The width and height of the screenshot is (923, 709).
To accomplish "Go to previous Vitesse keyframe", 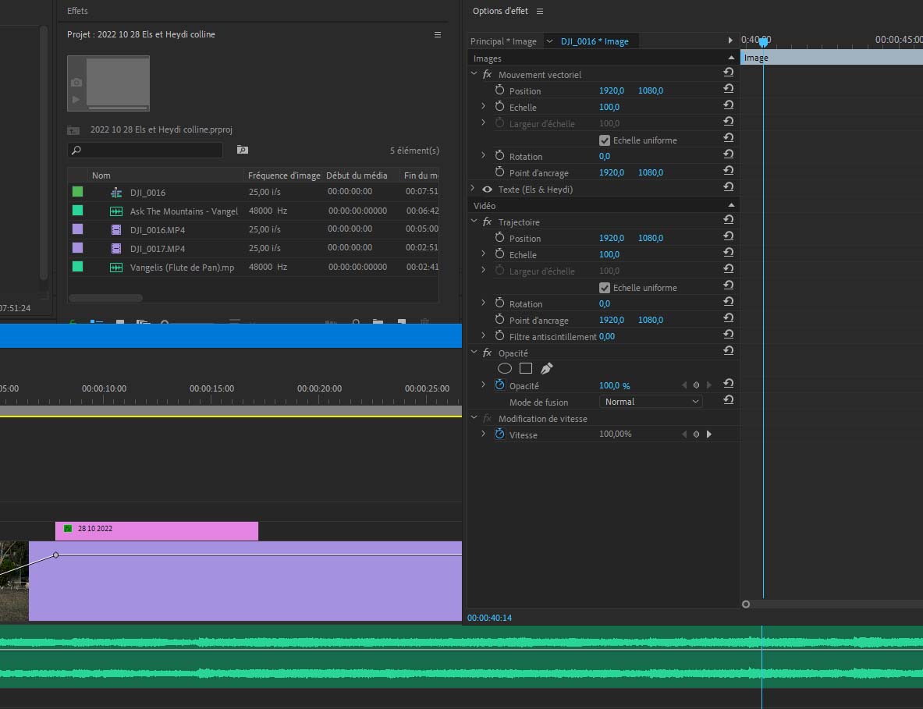I will click(x=684, y=434).
